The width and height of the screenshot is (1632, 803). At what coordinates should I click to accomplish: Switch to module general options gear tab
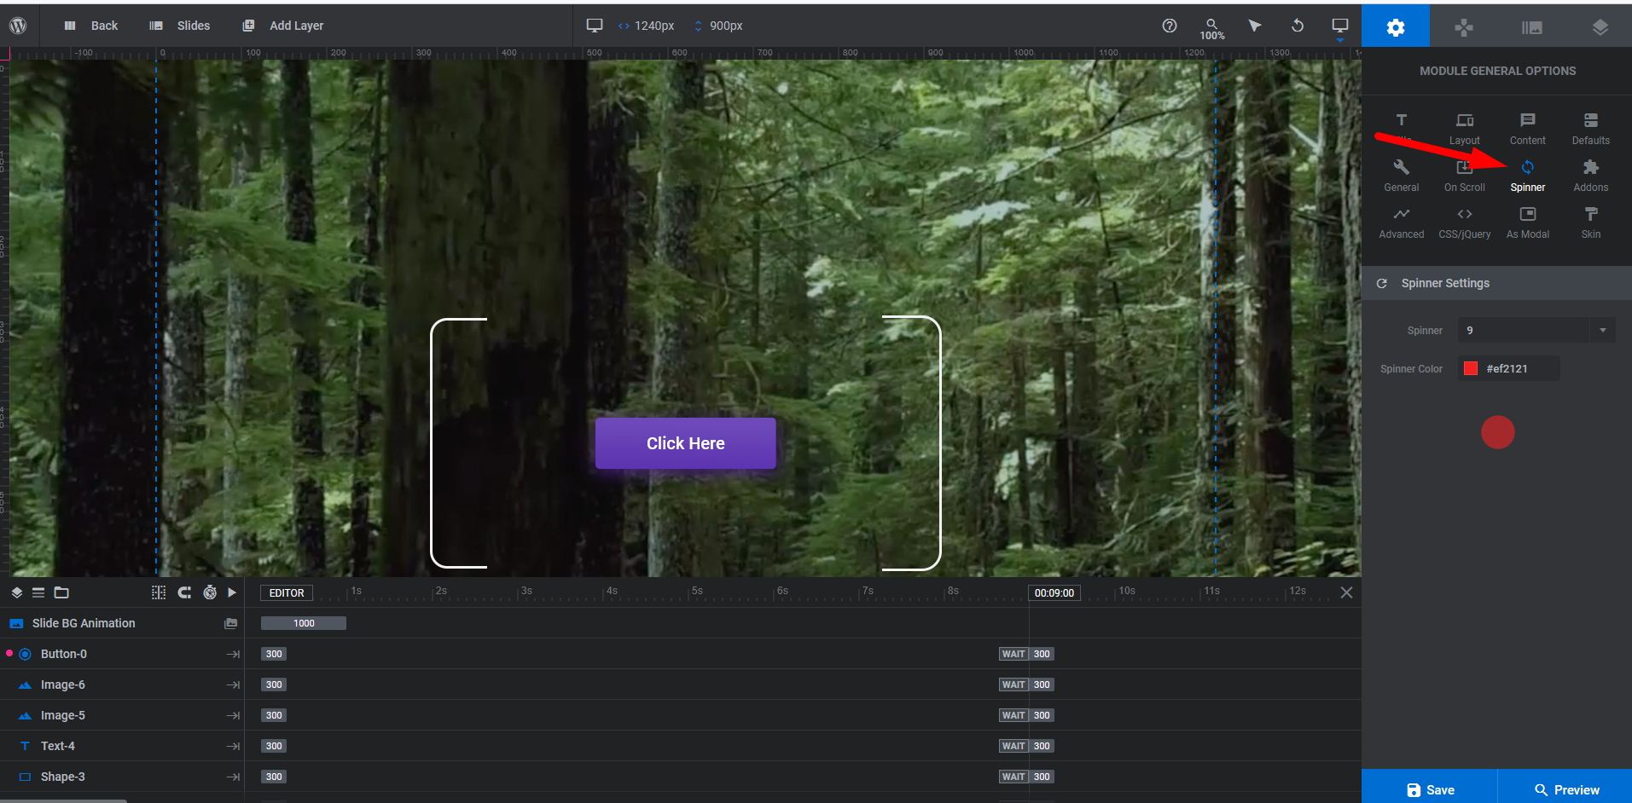click(x=1396, y=27)
